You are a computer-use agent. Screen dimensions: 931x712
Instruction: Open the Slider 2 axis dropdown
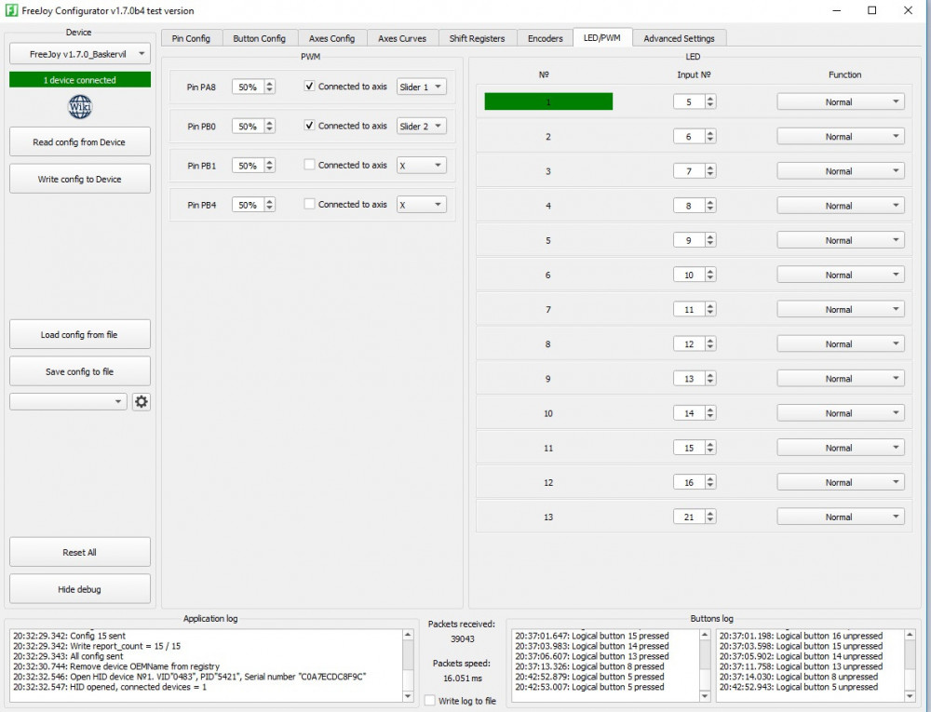pyautogui.click(x=421, y=126)
